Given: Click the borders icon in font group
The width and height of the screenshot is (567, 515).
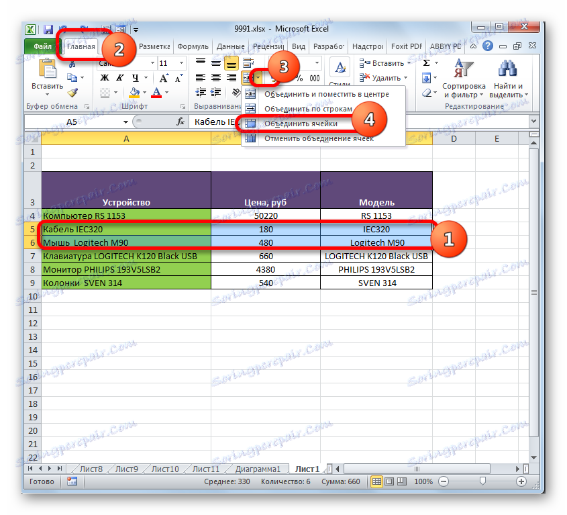Looking at the screenshot, I should click(x=105, y=93).
